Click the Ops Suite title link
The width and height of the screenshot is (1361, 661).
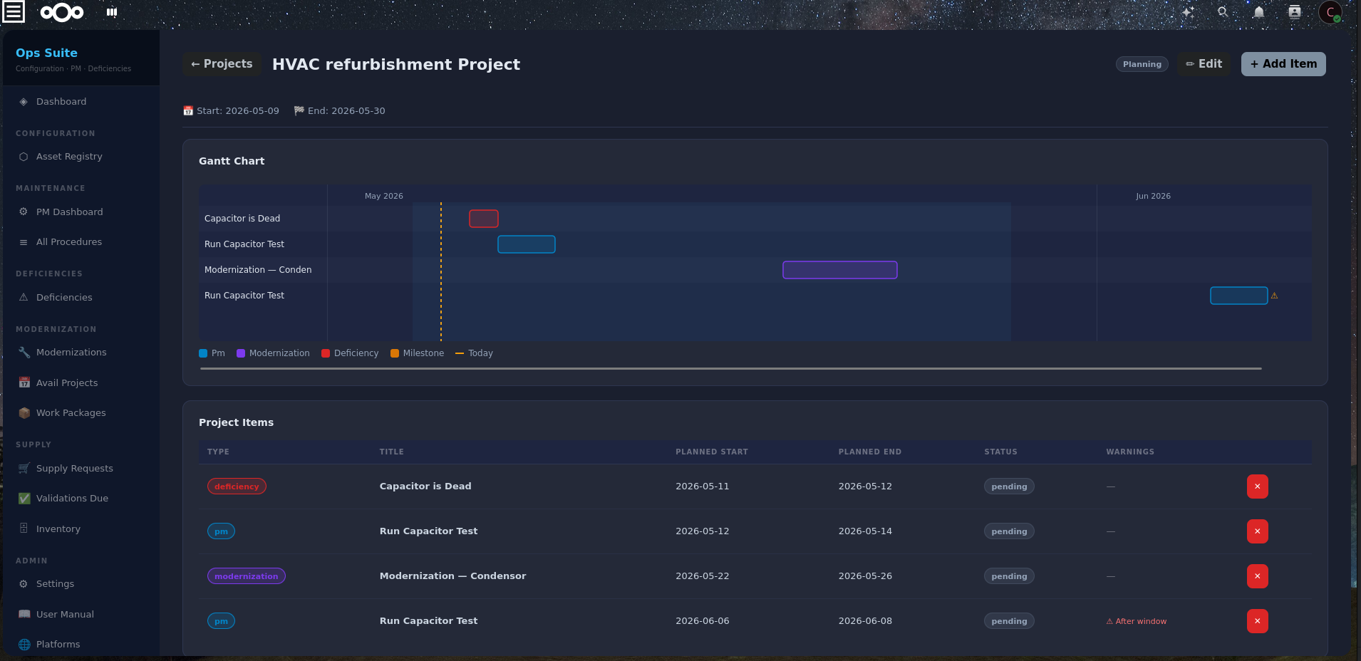click(x=46, y=53)
